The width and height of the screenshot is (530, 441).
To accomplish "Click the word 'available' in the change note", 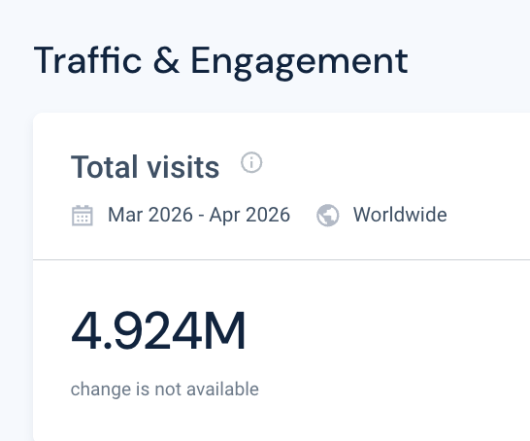I will point(222,389).
